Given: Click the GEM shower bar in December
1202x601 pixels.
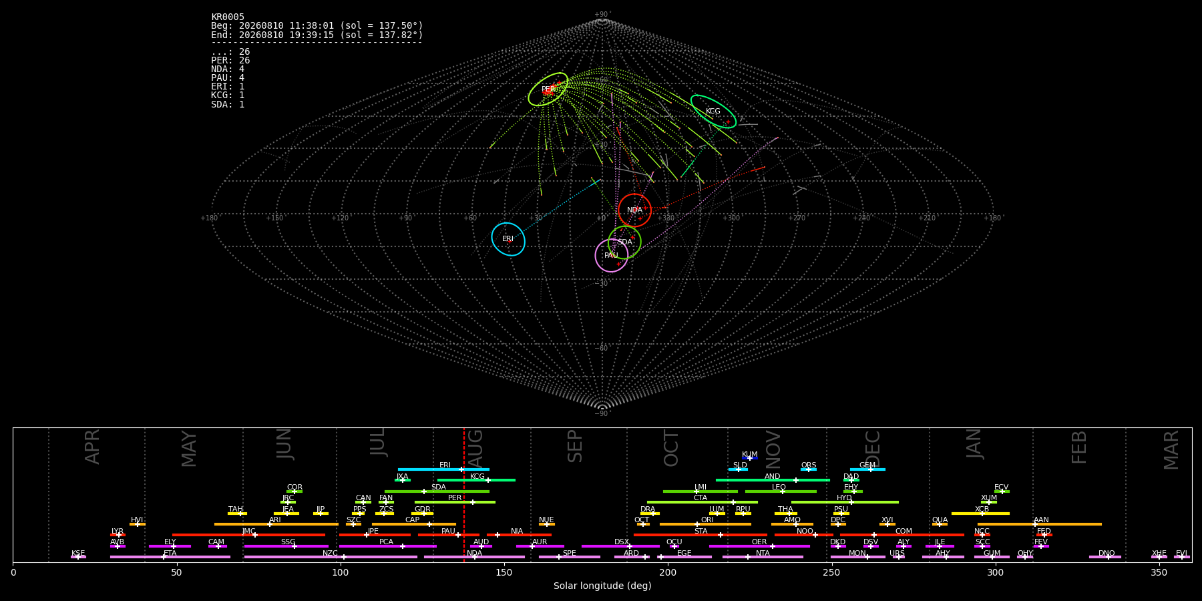Looking at the screenshot, I should 867,469.
